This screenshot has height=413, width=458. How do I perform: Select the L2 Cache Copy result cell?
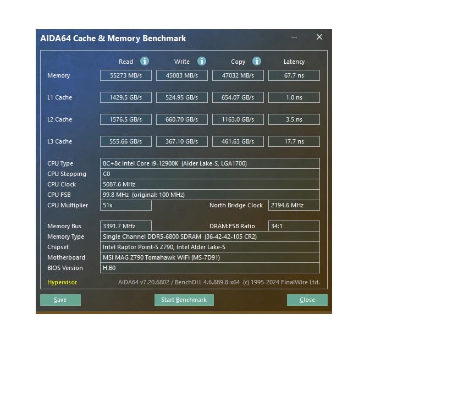coord(238,119)
